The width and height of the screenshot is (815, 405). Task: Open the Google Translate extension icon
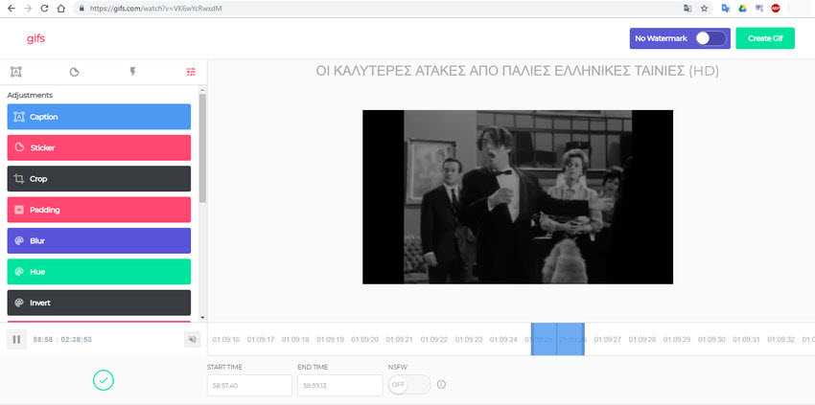726,9
